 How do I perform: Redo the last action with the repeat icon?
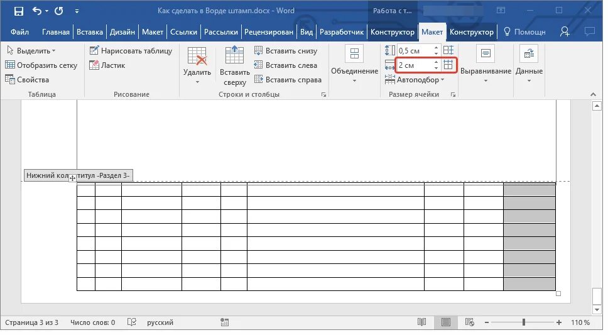pos(59,11)
